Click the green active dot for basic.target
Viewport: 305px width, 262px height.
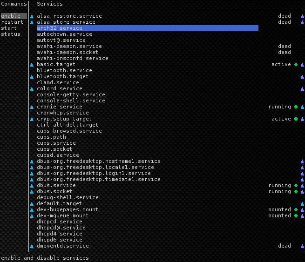pyautogui.click(x=296, y=65)
